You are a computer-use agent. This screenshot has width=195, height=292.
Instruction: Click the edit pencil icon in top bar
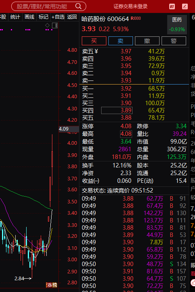[x=185, y=7]
